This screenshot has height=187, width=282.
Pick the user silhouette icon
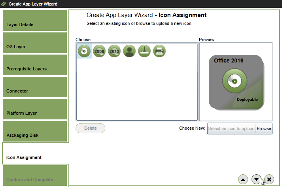point(129,51)
